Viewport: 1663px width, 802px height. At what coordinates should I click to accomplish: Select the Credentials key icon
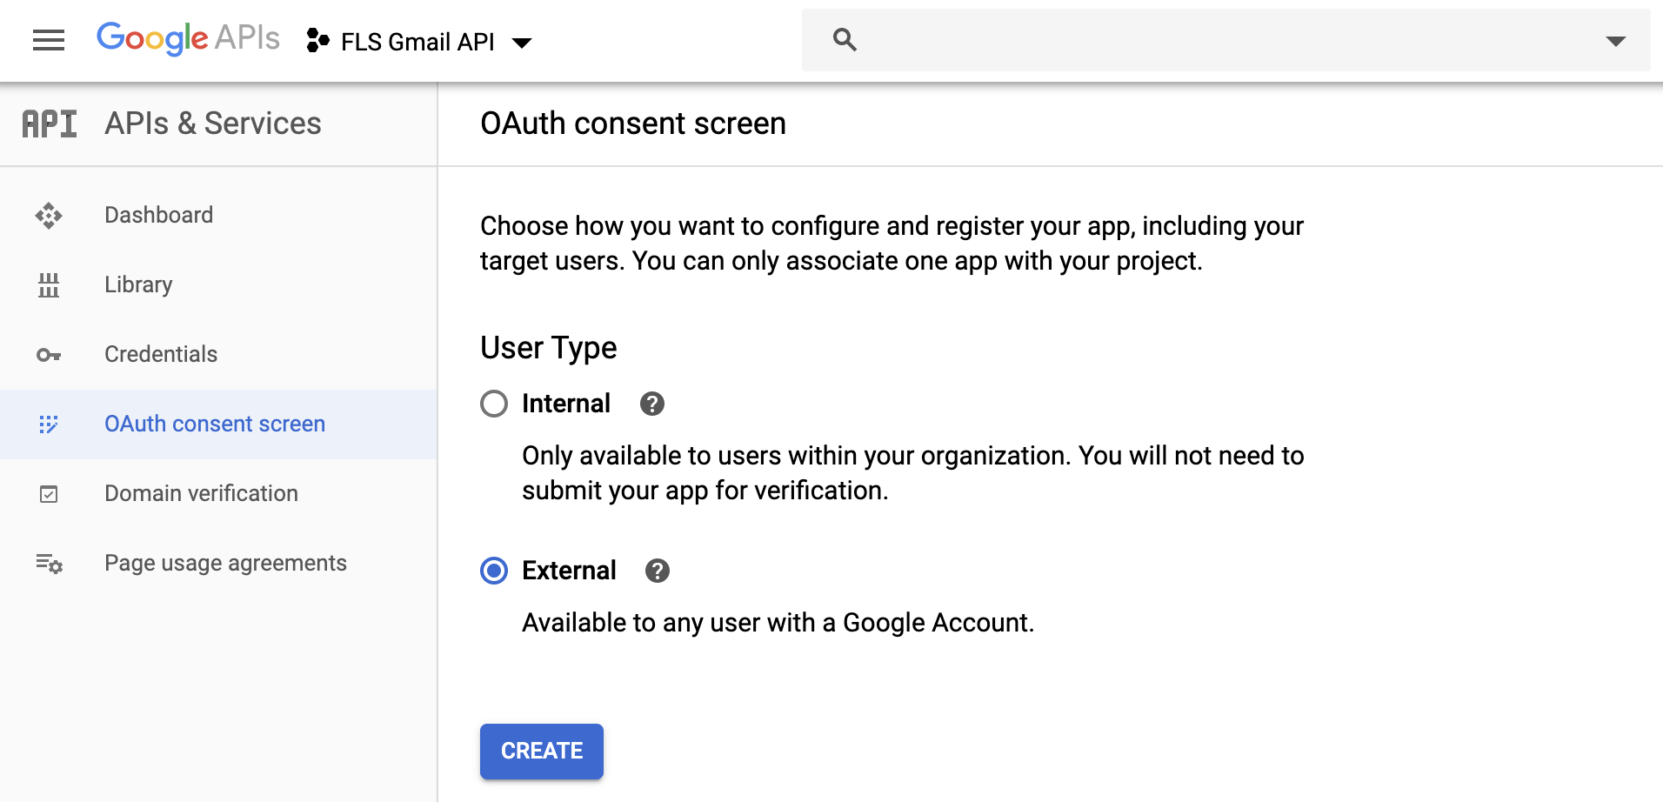point(50,354)
